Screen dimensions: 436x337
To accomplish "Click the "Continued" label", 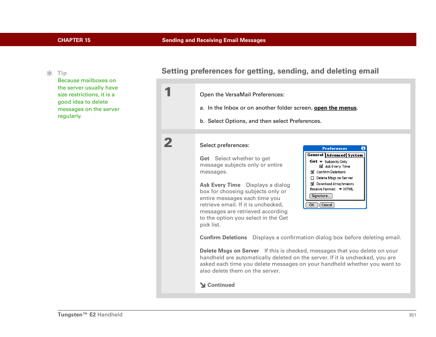I will (221, 285).
